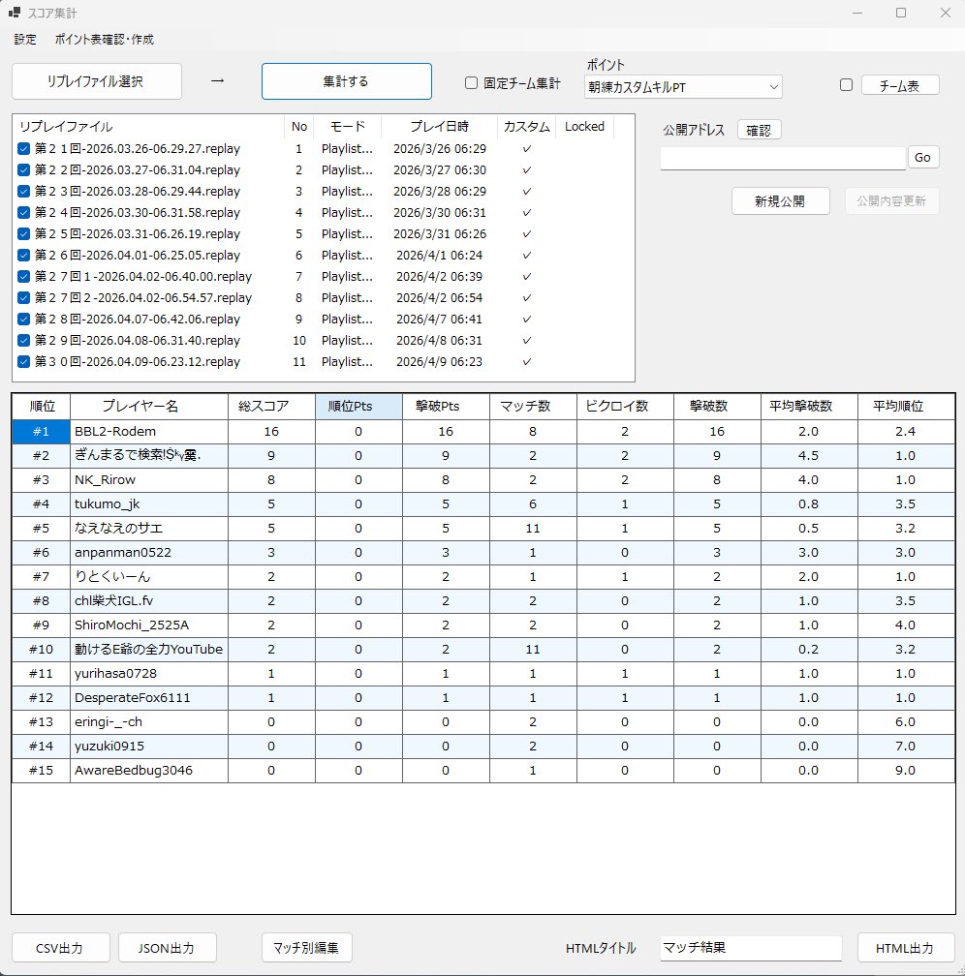Click the カスタム column header

[526, 126]
